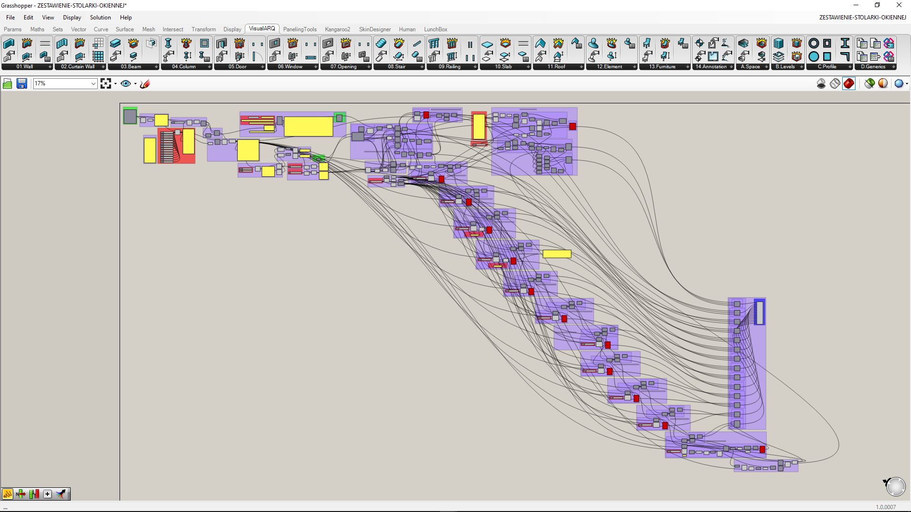The image size is (911, 512).
Task: Click the Zoom Extents icon
Action: (x=106, y=84)
